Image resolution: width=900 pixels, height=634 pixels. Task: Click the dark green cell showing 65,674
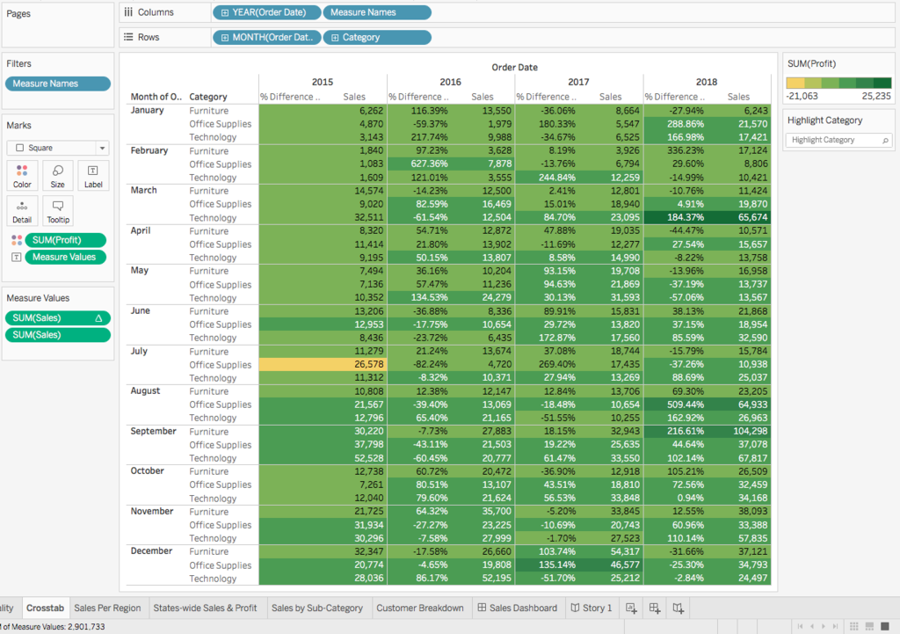tap(738, 217)
